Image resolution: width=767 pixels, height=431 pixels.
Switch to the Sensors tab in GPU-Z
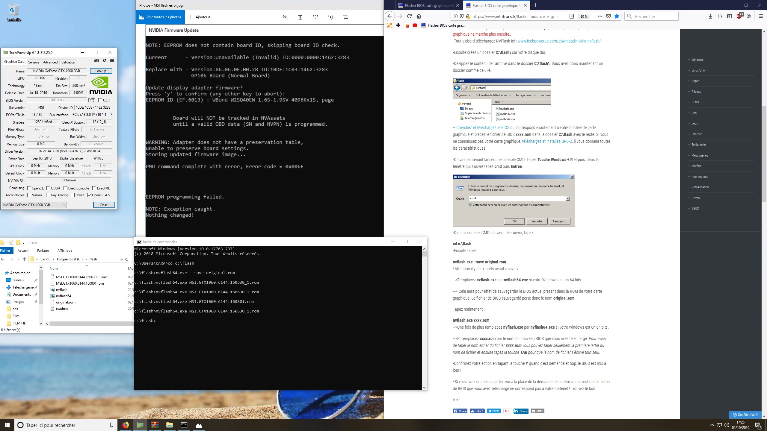(x=34, y=62)
